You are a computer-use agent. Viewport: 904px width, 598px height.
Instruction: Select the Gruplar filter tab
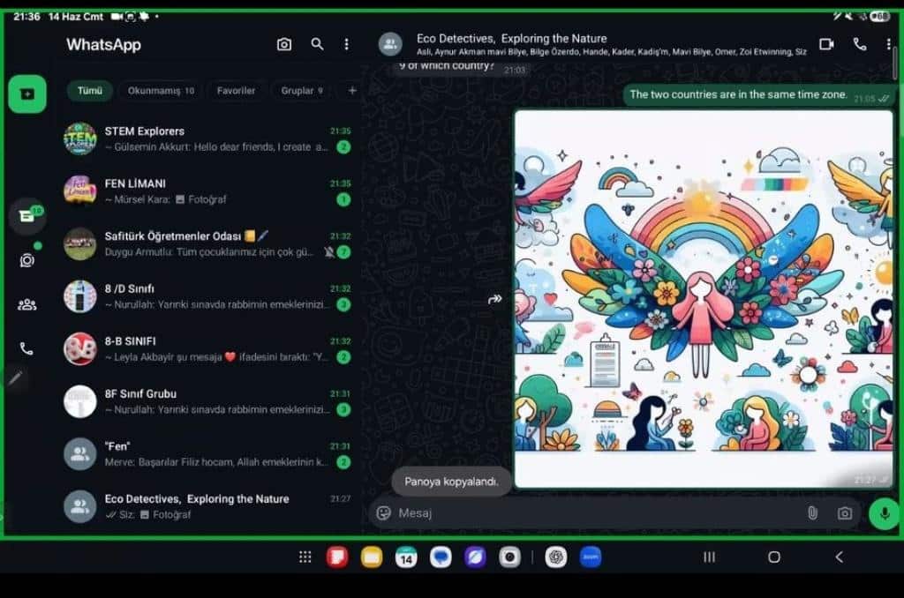click(x=302, y=91)
